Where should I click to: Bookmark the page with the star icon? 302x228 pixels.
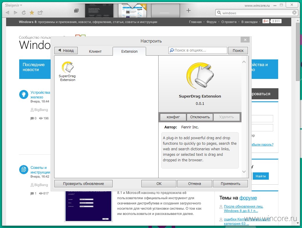(x=32, y=13)
